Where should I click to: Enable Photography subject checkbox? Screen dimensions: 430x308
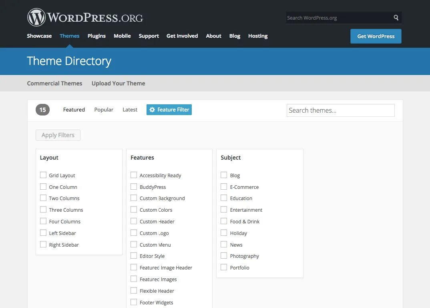(224, 255)
